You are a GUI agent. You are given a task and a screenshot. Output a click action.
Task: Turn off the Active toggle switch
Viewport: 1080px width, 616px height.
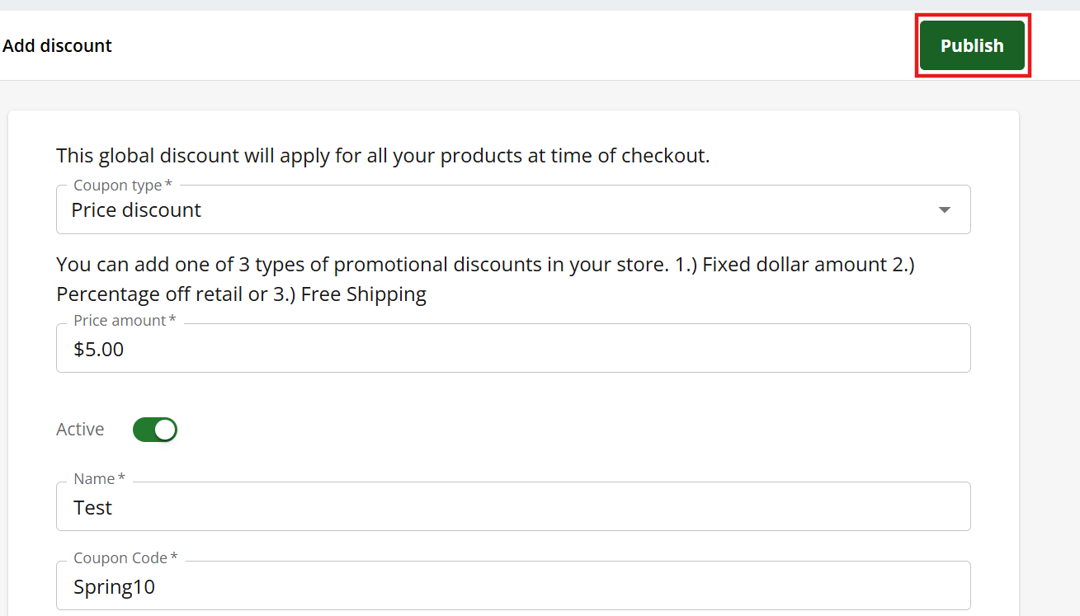click(155, 430)
